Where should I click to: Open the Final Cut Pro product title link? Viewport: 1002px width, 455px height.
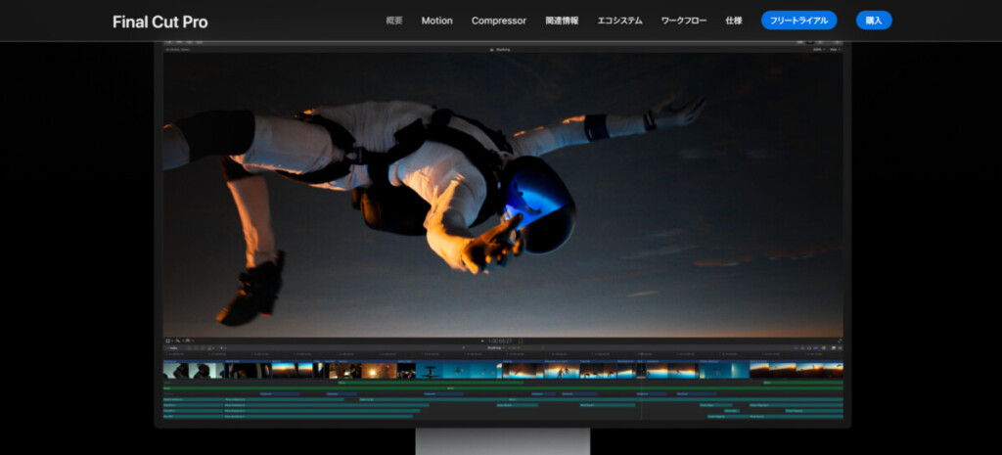coord(159,22)
